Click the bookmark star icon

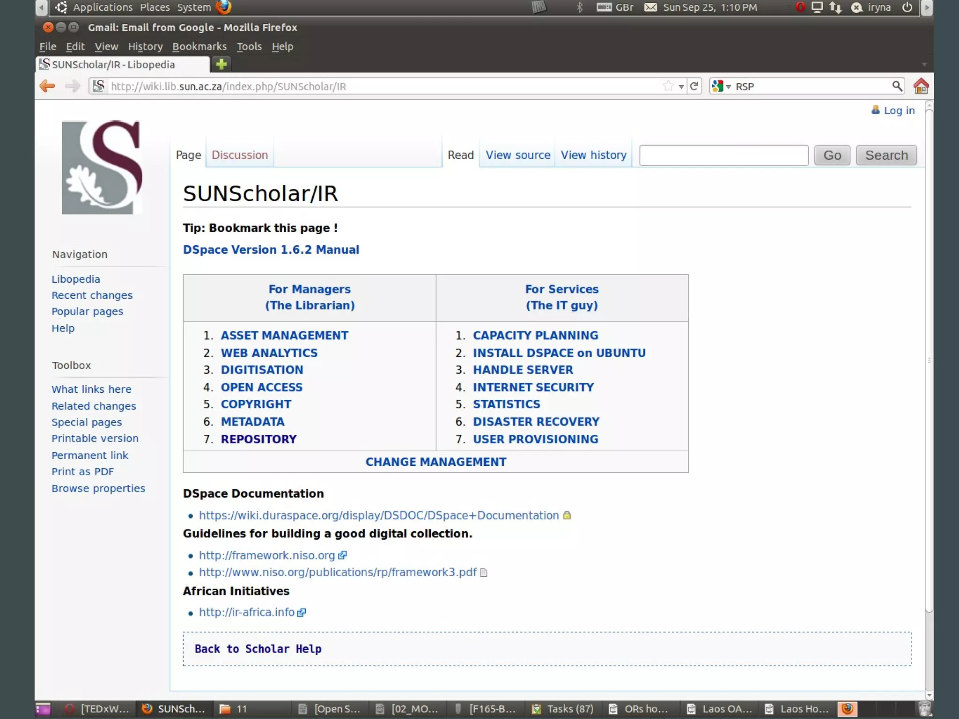tap(668, 86)
